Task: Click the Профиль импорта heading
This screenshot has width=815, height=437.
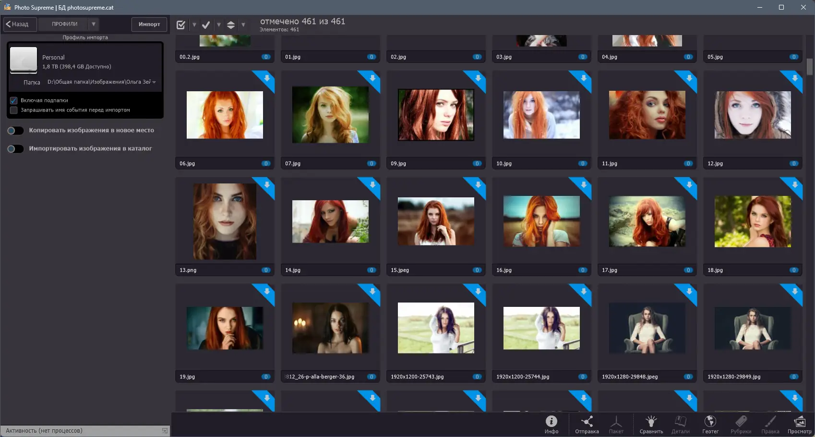Action: click(x=85, y=37)
